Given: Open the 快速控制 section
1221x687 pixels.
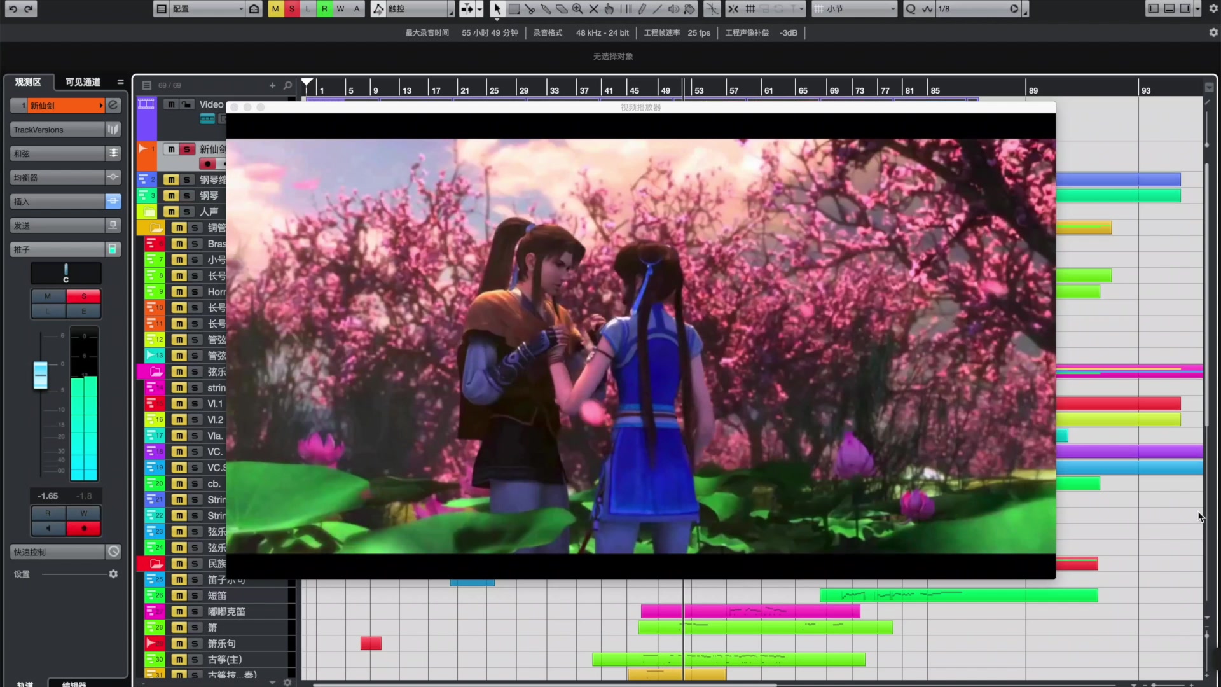Looking at the screenshot, I should click(65, 552).
